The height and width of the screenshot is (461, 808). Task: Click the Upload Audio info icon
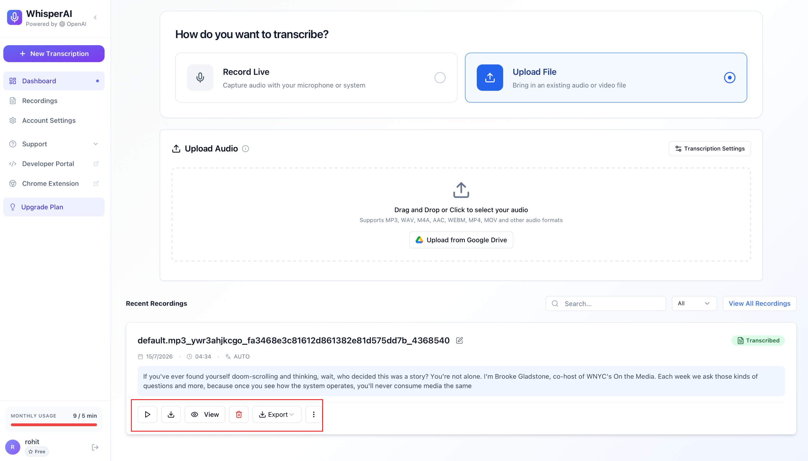[x=245, y=149]
